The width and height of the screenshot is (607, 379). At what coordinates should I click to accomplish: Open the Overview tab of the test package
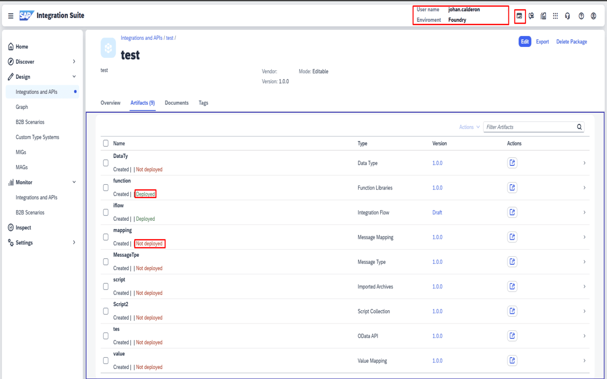tap(110, 103)
